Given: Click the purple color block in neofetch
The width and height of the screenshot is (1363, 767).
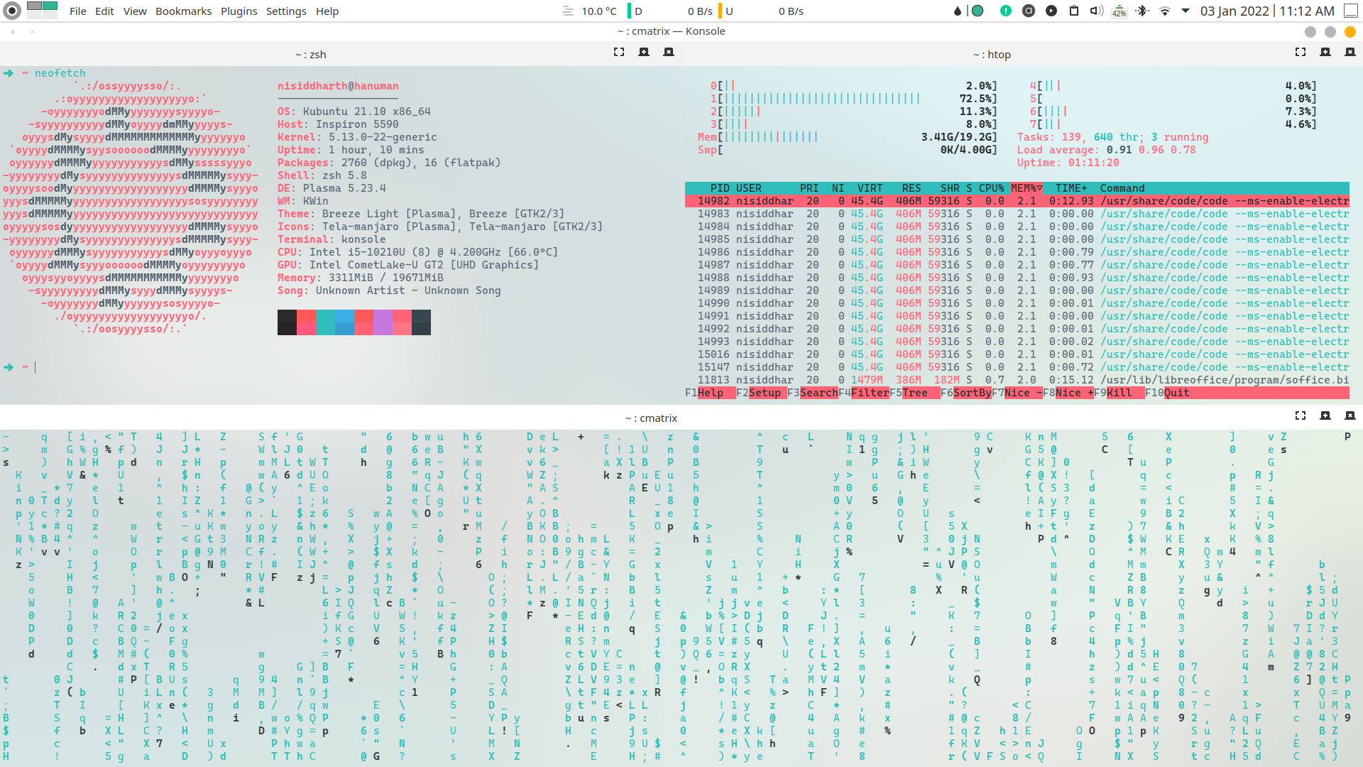Looking at the screenshot, I should point(383,322).
